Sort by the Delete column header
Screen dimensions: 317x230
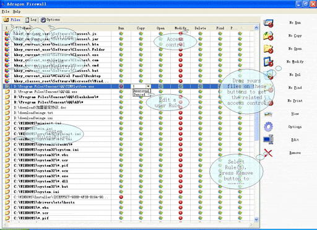click(200, 28)
